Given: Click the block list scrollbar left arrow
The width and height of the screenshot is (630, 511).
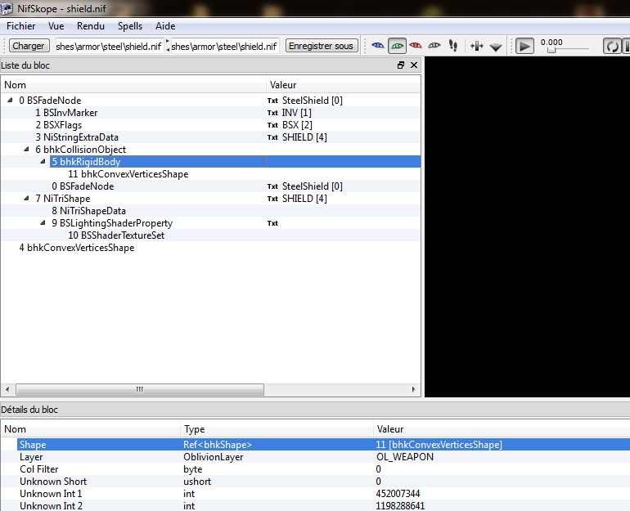Looking at the screenshot, I should coord(7,389).
